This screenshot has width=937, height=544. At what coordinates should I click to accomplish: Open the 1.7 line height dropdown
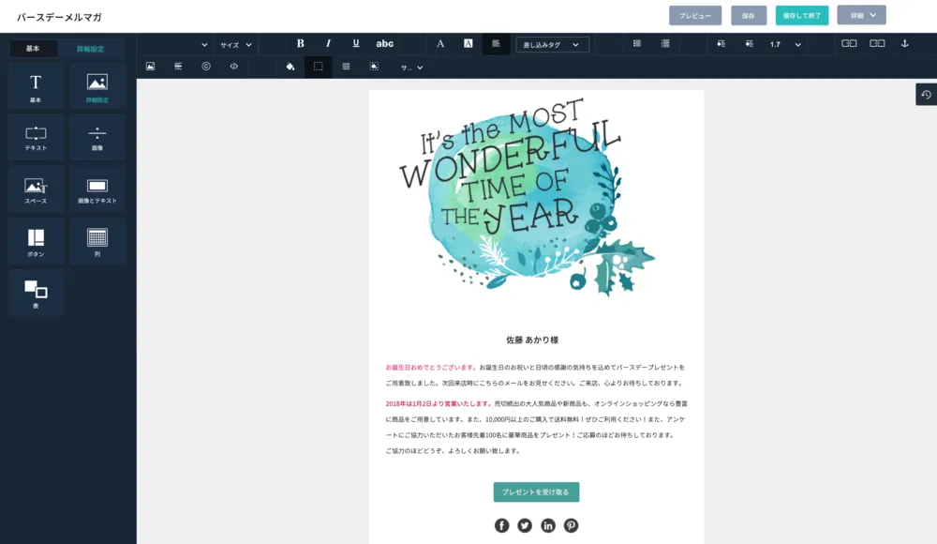[785, 44]
